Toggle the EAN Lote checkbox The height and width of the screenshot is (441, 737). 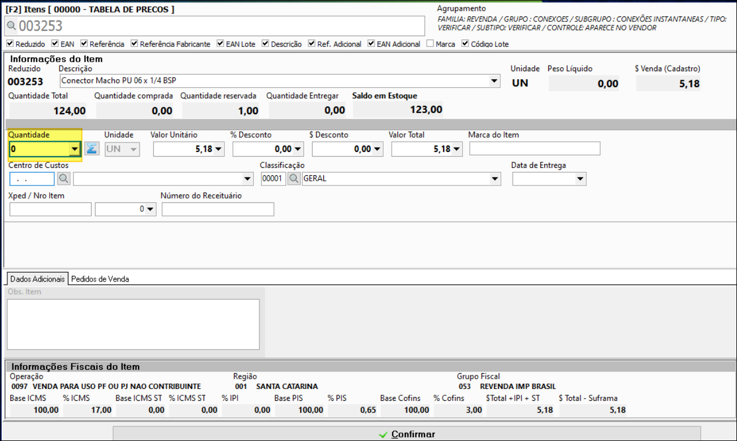220,44
